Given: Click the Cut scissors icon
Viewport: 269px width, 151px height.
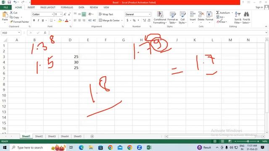Looking at the screenshot, I should click(x=11, y=13).
